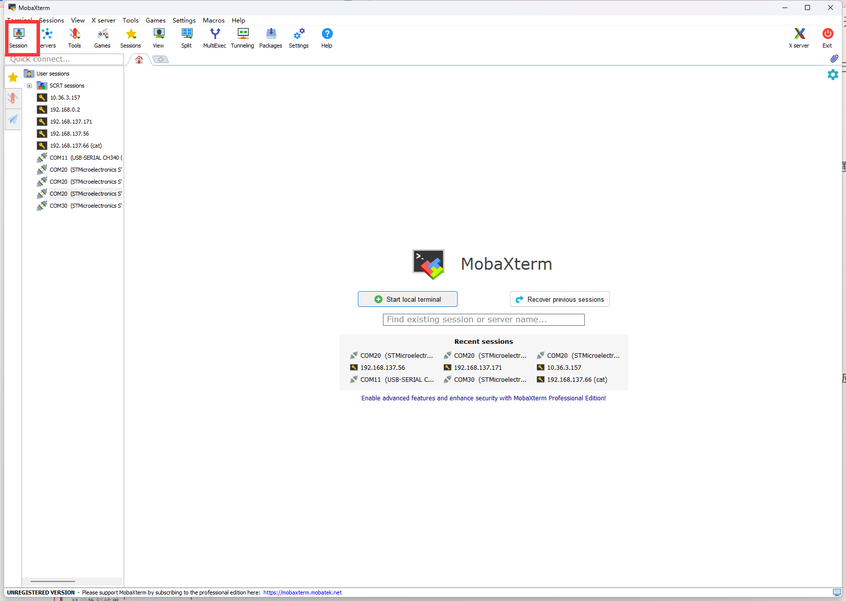This screenshot has height=601, width=846.
Task: Open recent session COM30 STMicroelectr
Action: (485, 380)
